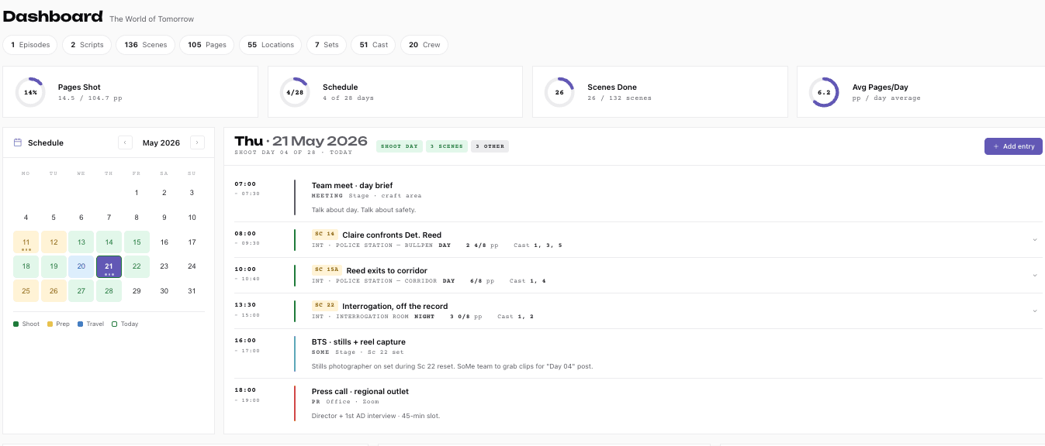Viewport: 1045px width, 446px height.
Task: Click the SC 22 scene tag
Action: [325, 305]
